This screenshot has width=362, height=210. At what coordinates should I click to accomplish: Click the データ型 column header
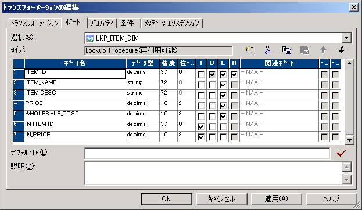143,63
